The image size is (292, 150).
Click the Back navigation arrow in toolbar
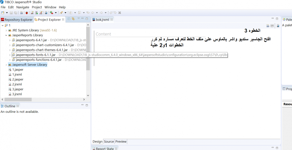[x=93, y=13]
